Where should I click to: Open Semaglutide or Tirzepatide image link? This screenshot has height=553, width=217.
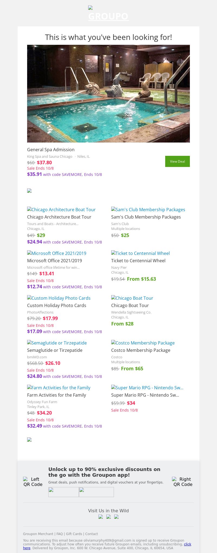point(57,343)
